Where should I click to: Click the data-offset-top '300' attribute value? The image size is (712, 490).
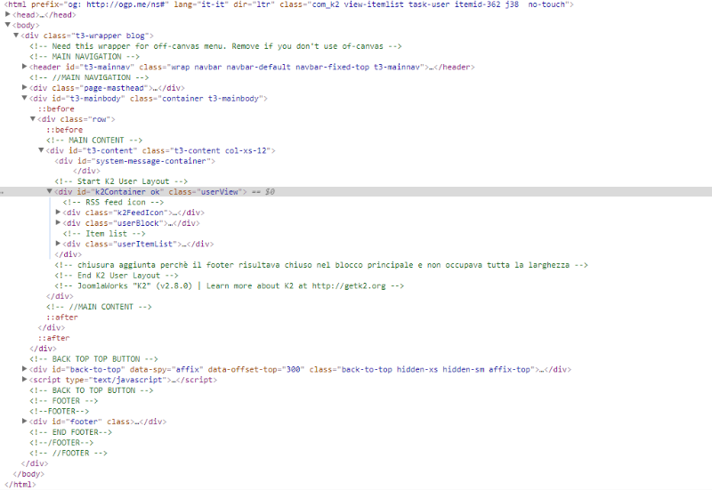tap(293, 370)
